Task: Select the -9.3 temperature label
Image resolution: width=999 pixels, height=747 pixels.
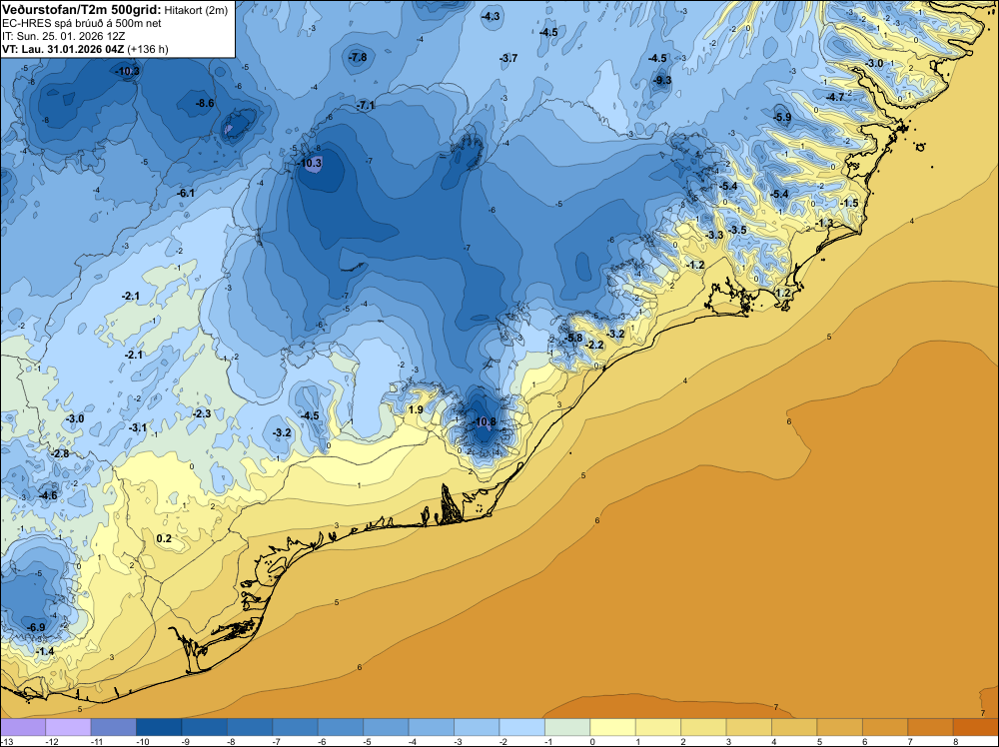Action: point(662,80)
